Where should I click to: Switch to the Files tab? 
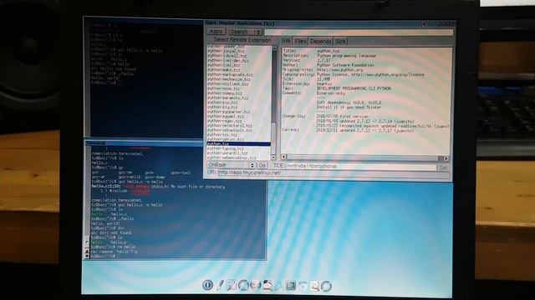300,41
